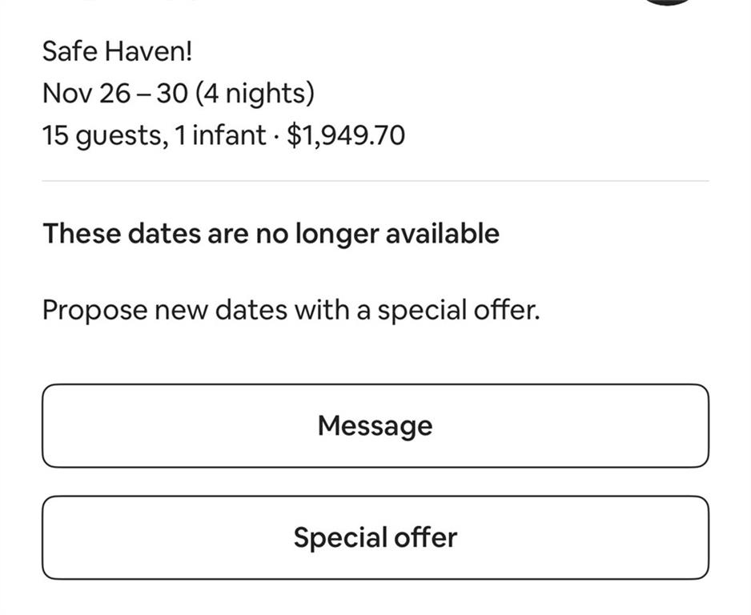Click the 1 infant text
Viewport: 751px width, 615px height.
[x=220, y=135]
